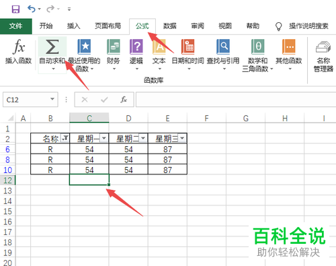Select column F header
Screen dimensions: 336x266
206,118
